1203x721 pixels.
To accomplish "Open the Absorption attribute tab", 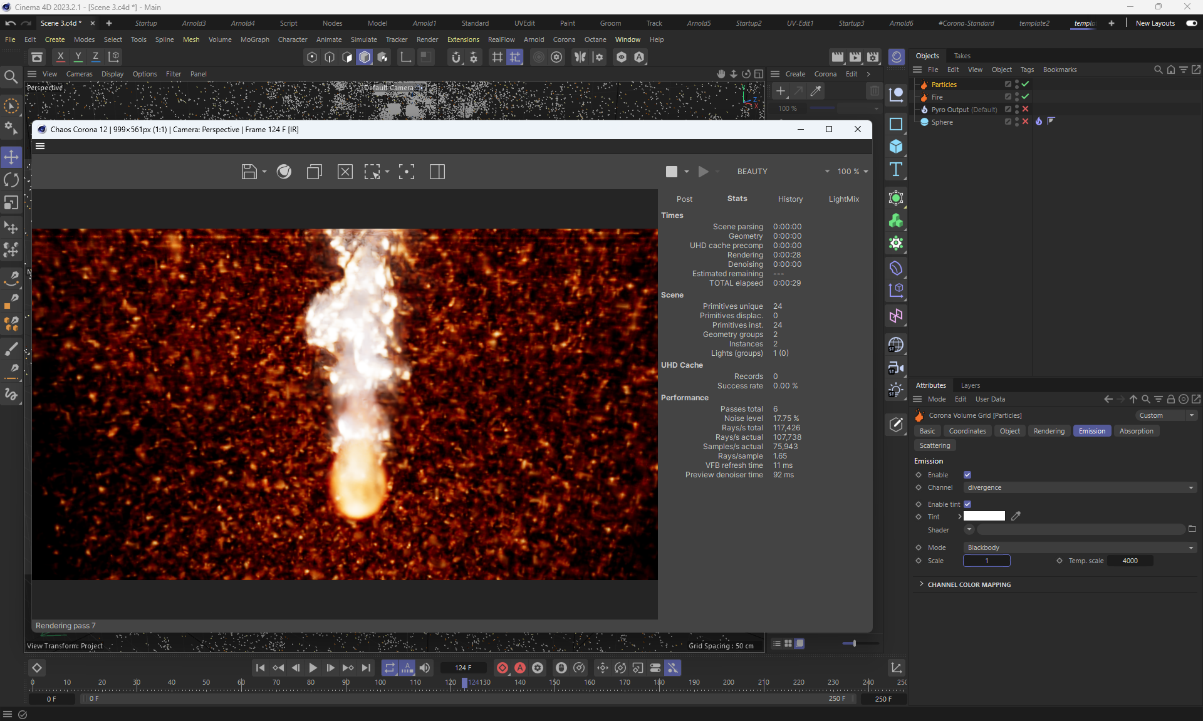I will [x=1136, y=431].
